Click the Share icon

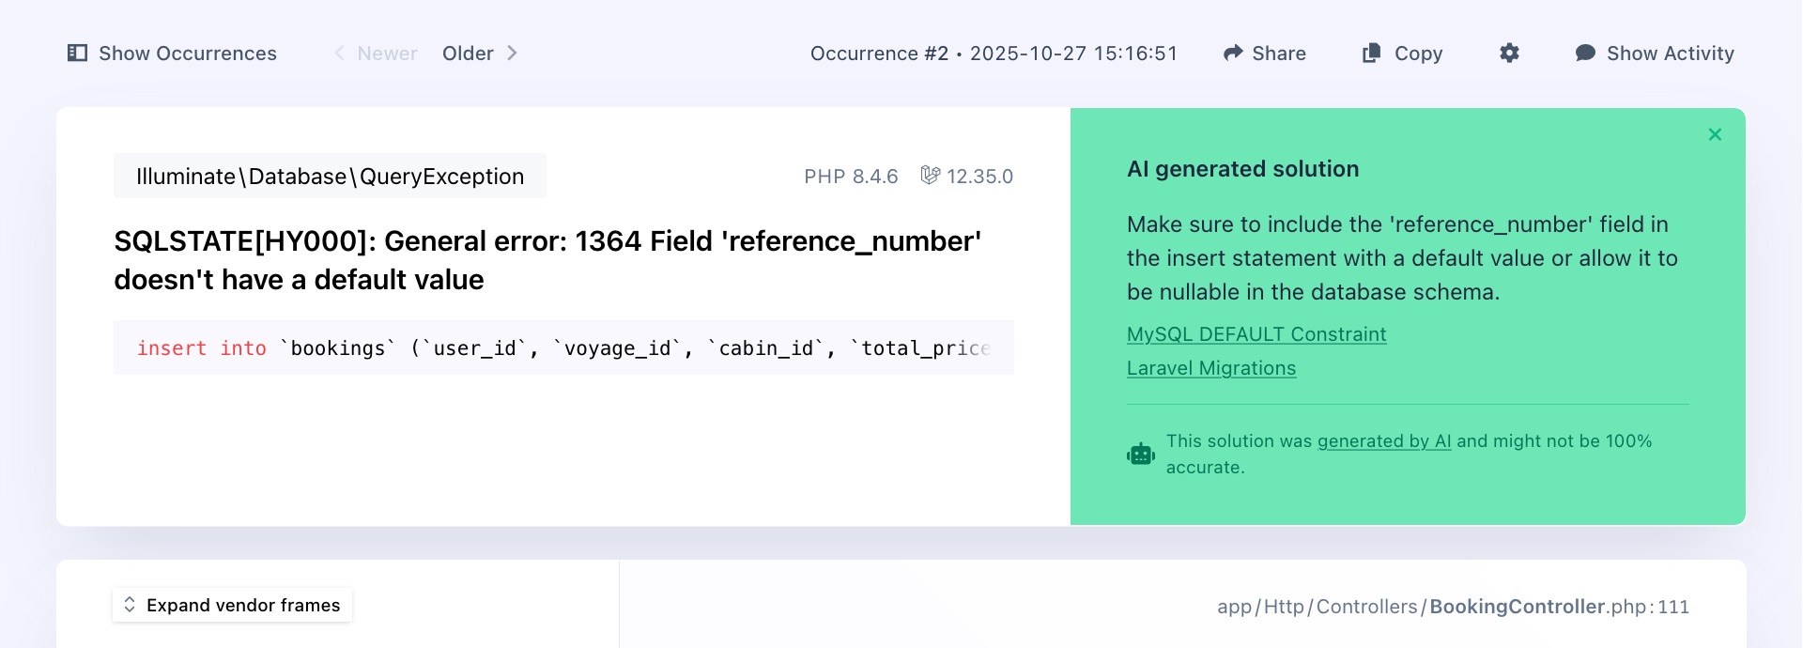[x=1233, y=53]
